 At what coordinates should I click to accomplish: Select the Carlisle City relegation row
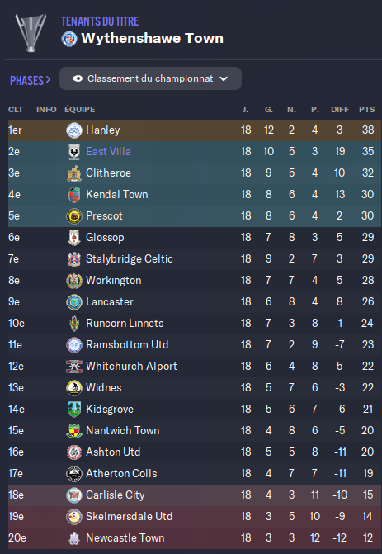pos(195,495)
